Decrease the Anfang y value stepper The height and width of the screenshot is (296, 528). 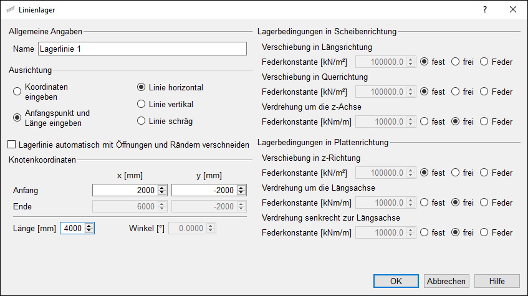pyautogui.click(x=242, y=193)
